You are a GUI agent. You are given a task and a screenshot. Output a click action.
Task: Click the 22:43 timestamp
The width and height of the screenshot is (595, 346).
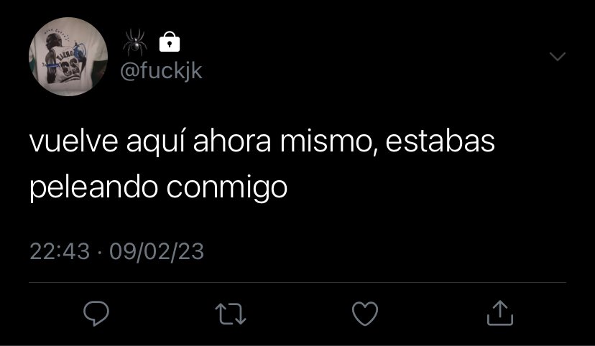click(60, 251)
